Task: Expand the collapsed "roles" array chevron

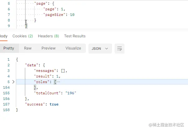Action: click(13, 82)
